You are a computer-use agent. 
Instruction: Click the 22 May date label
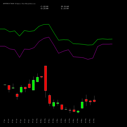pos(94,121)
